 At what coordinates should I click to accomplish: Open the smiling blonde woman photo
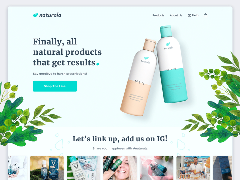120,168
